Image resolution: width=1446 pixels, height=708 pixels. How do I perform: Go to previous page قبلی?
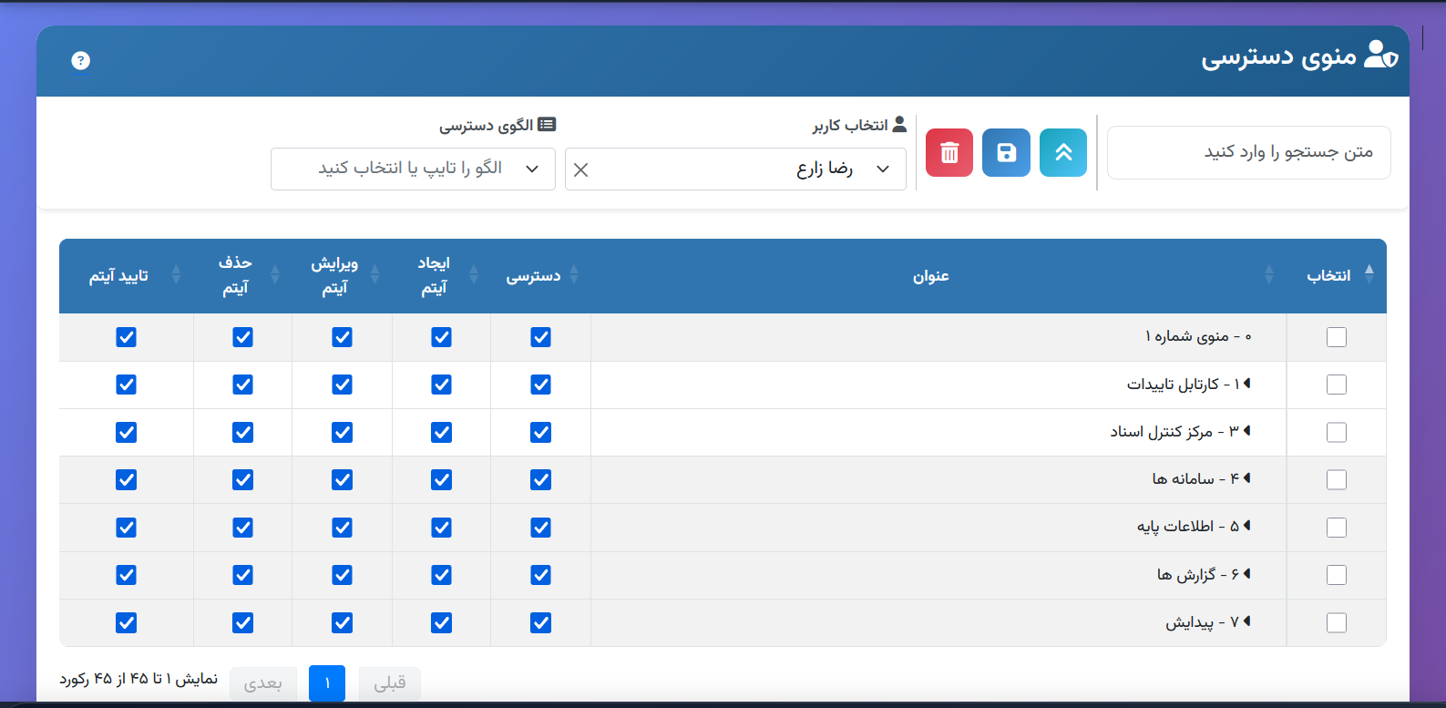click(390, 683)
